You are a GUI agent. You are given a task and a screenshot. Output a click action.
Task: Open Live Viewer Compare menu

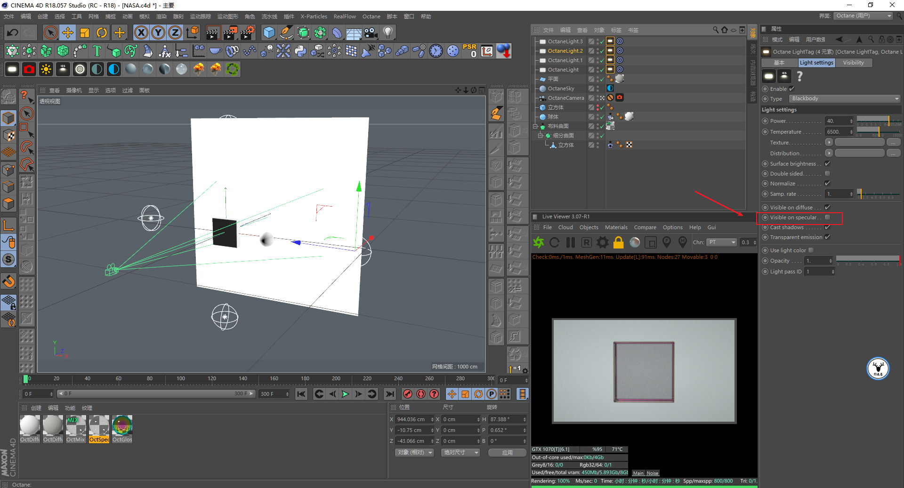[645, 228]
